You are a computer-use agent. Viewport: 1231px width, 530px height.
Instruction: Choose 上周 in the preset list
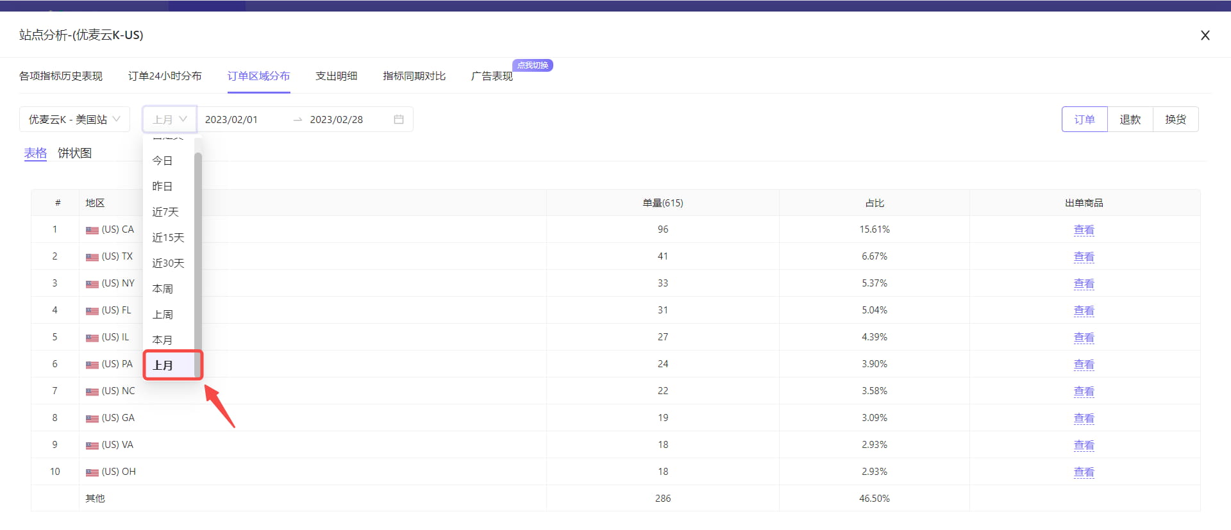169,314
